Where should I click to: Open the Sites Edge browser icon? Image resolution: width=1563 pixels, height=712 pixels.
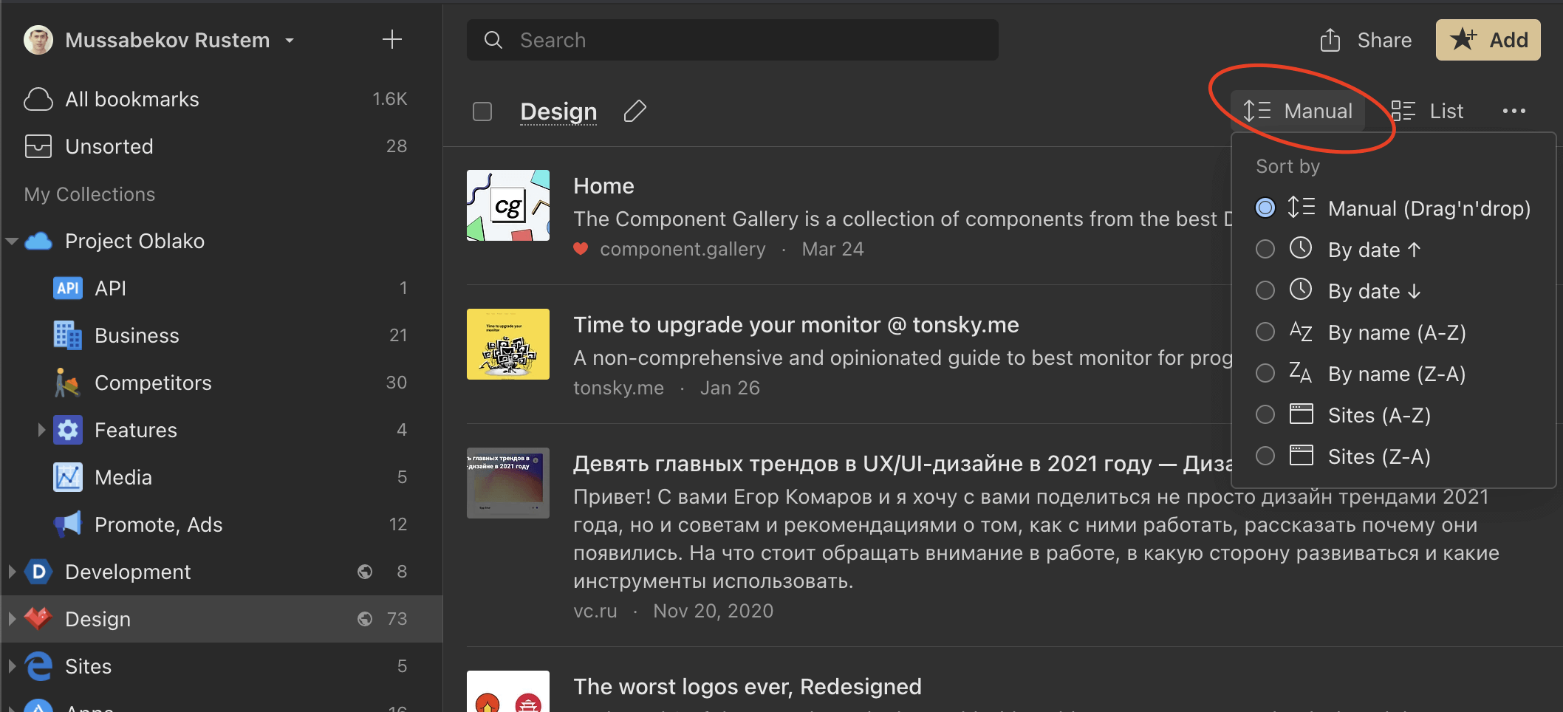point(38,666)
